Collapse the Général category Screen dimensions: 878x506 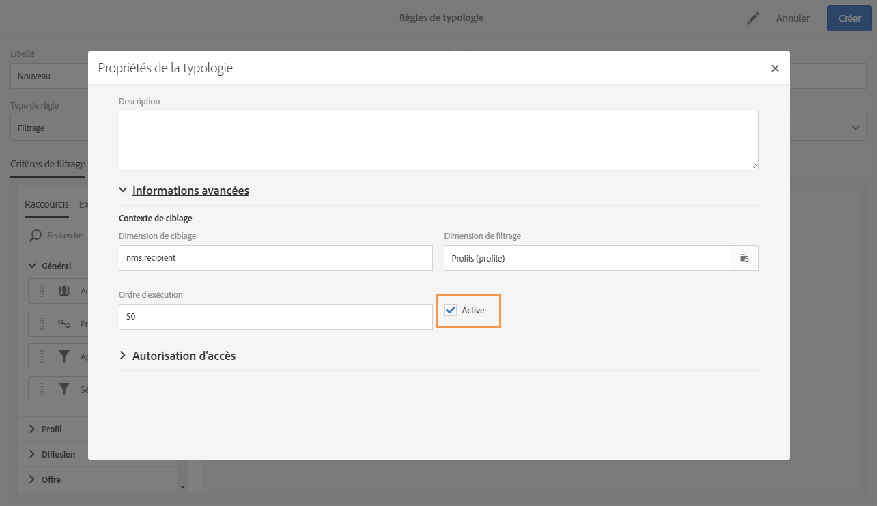point(31,266)
